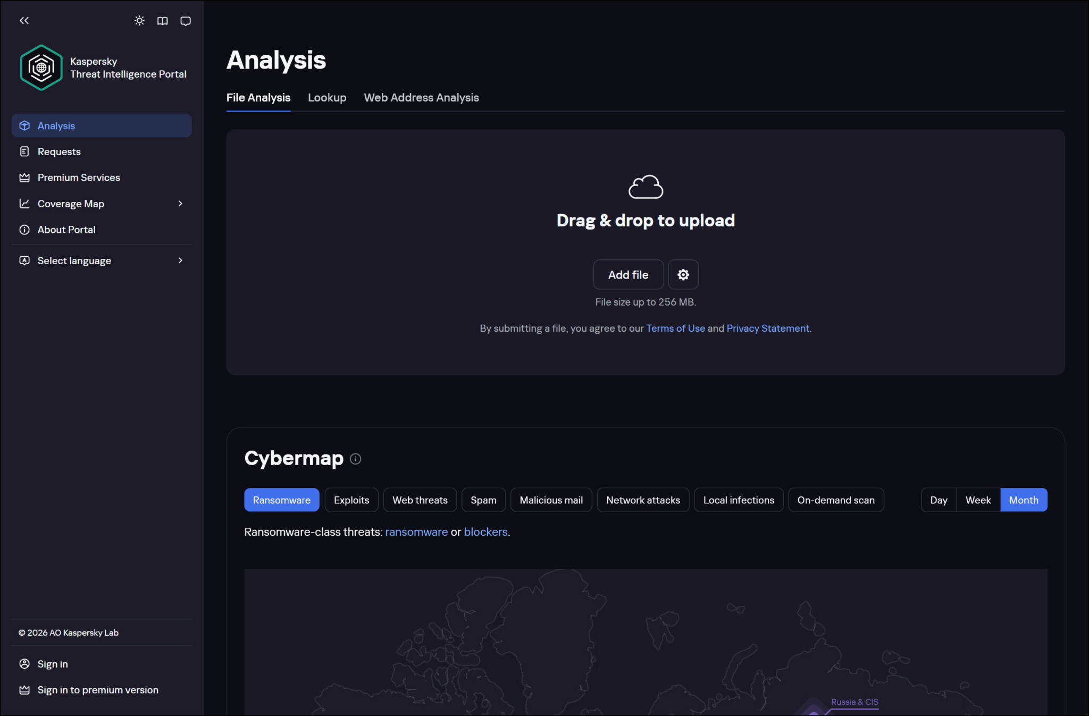This screenshot has width=1089, height=716.
Task: Click Russia & CIS label on map
Action: [x=855, y=702]
